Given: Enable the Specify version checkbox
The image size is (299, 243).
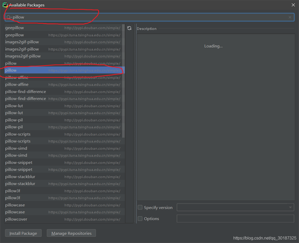Looking at the screenshot, I should [140, 207].
